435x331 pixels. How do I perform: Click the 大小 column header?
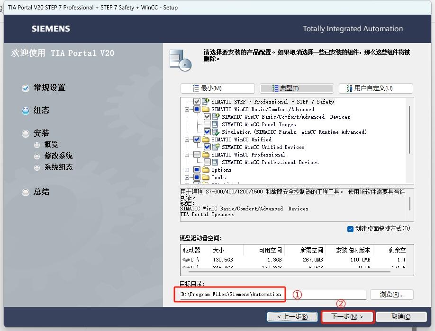point(227,250)
